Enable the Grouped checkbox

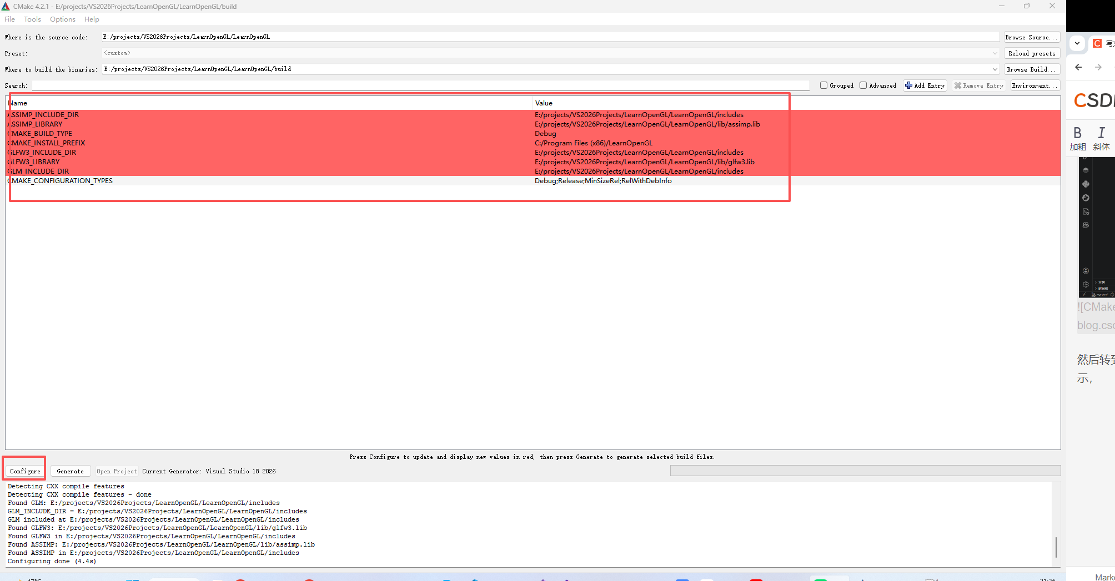824,85
